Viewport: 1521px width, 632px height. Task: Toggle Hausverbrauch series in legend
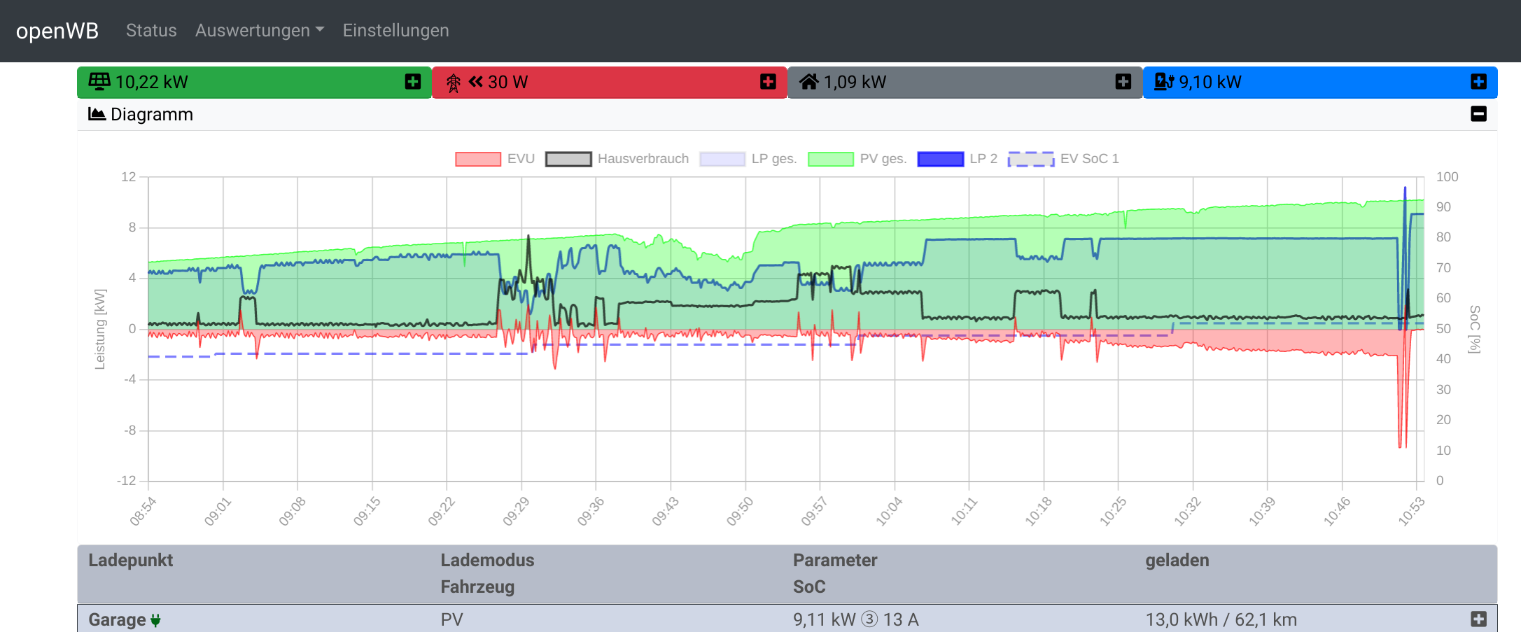pyautogui.click(x=617, y=159)
